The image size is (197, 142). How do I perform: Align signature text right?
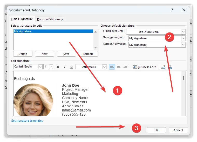125,67
